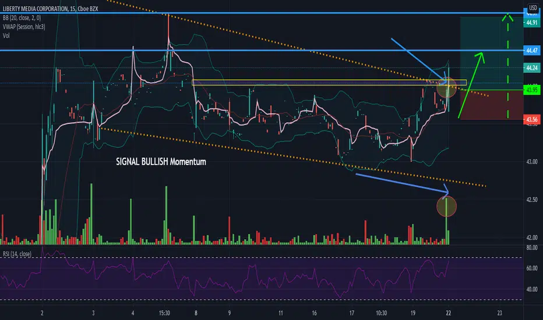The width and height of the screenshot is (543, 320).
Task: Click date 16 on the time axis
Action: 314,313
